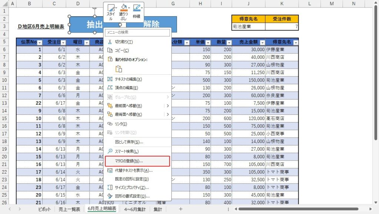Expand the Bring to Front (最前面へ移動) submenu arrow
Screen dimensions: 379x214
pyautogui.click(x=168, y=106)
